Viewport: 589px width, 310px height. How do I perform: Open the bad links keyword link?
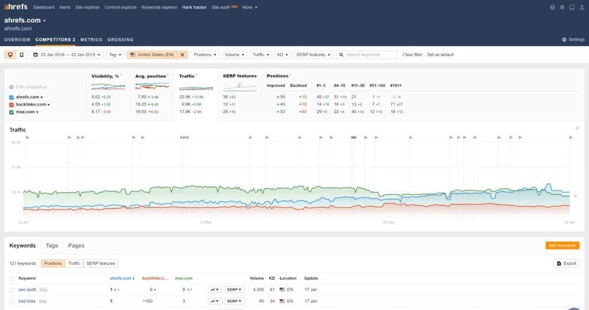tap(27, 301)
